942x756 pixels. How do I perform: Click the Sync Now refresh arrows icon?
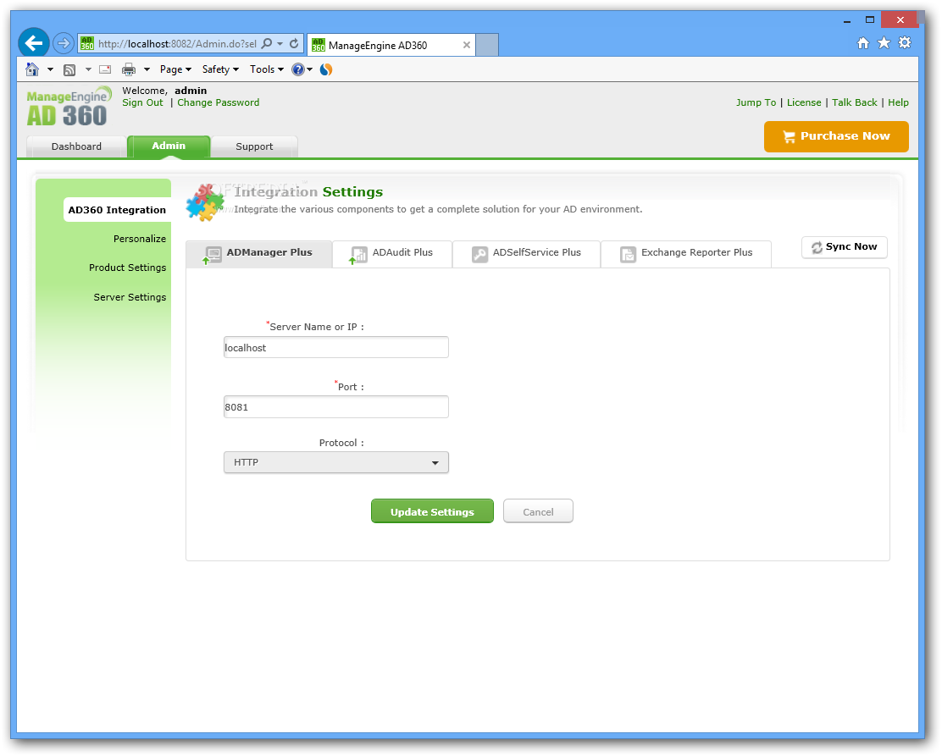coord(817,247)
